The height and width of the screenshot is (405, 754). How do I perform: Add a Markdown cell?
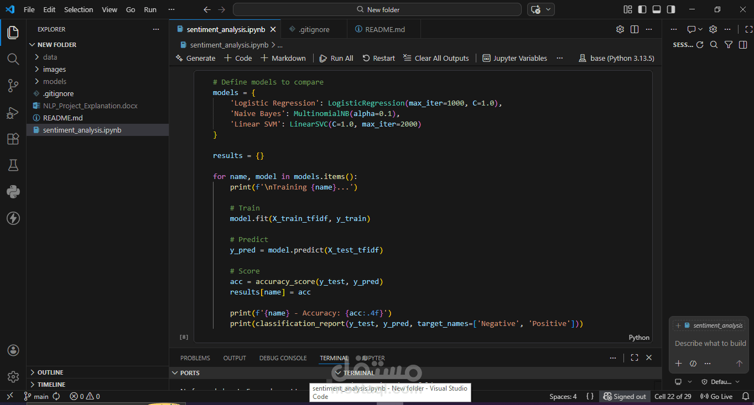283,58
